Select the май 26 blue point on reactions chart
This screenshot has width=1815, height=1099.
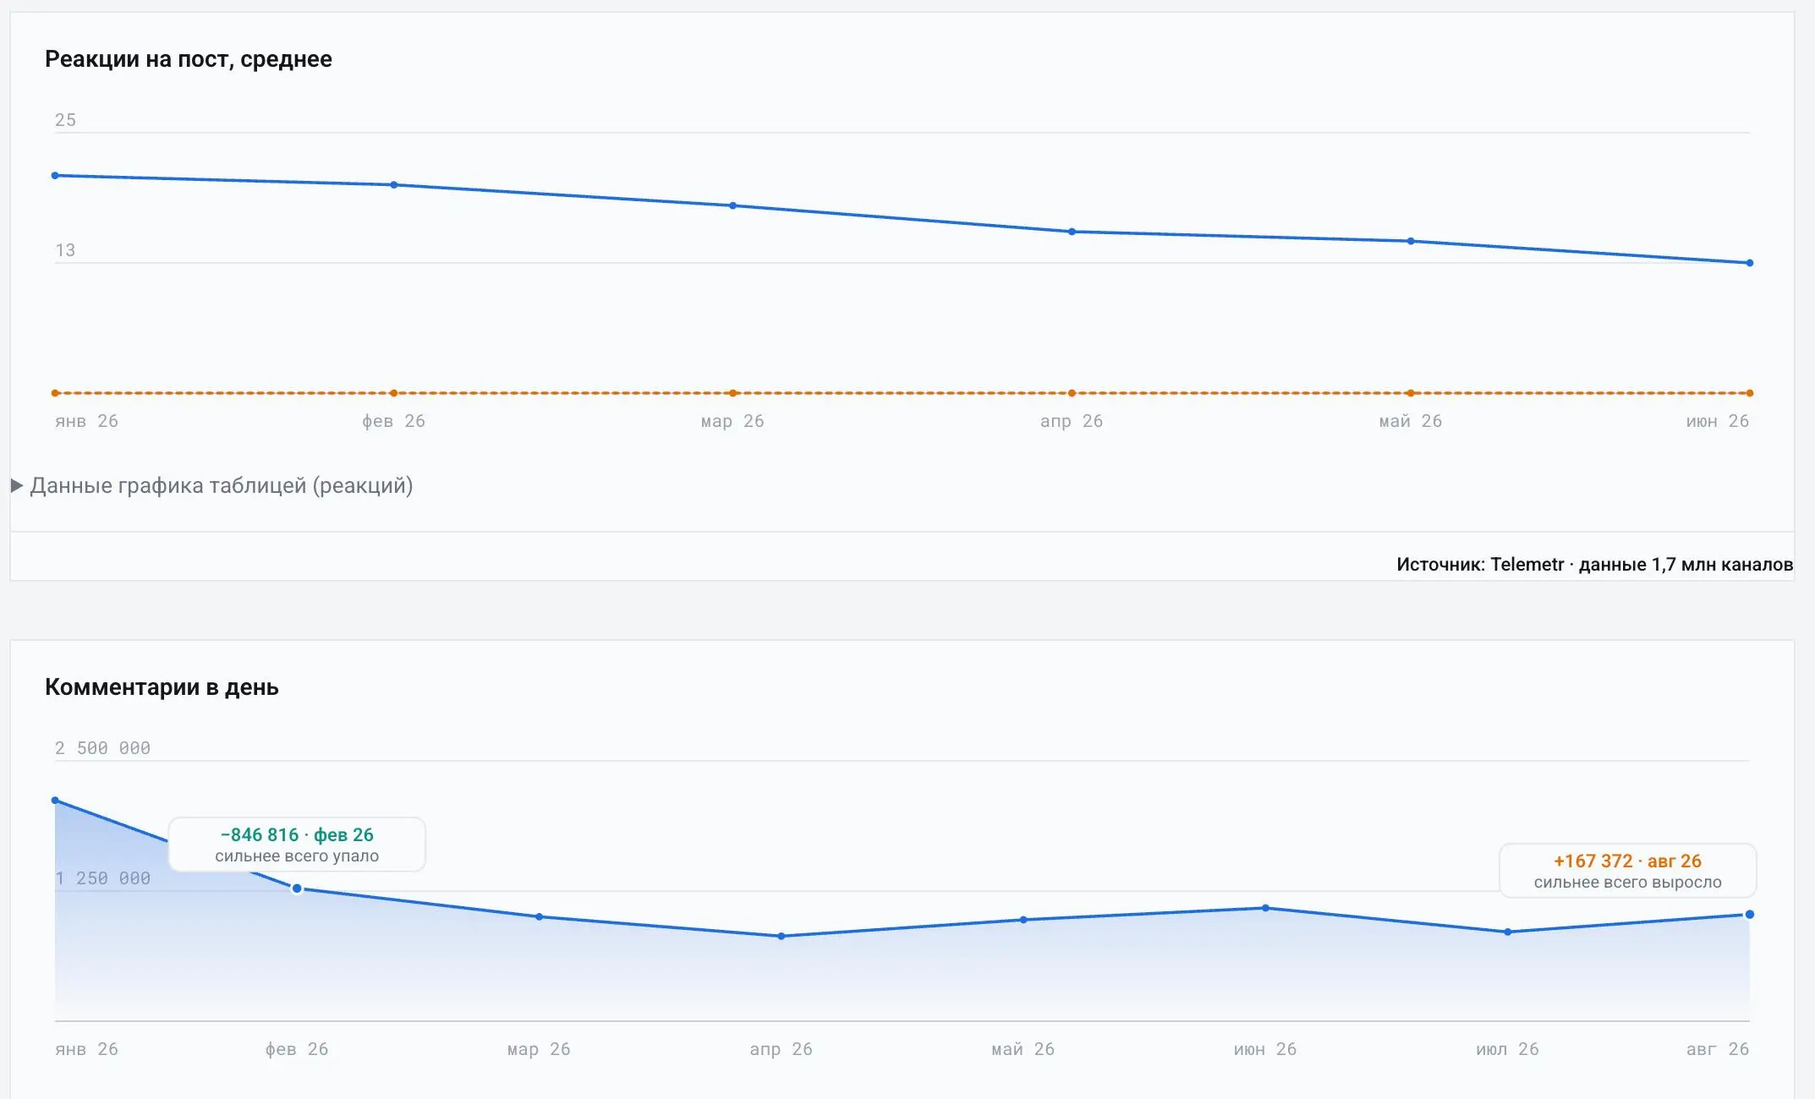1411,241
